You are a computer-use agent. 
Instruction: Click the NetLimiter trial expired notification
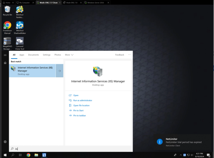182,142
